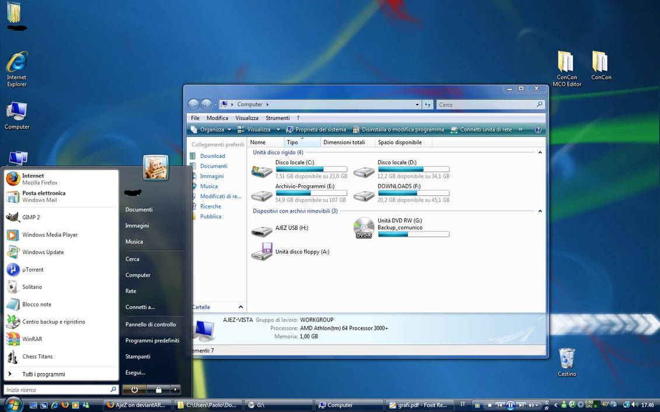Click the Start menu lock button

pos(158,390)
